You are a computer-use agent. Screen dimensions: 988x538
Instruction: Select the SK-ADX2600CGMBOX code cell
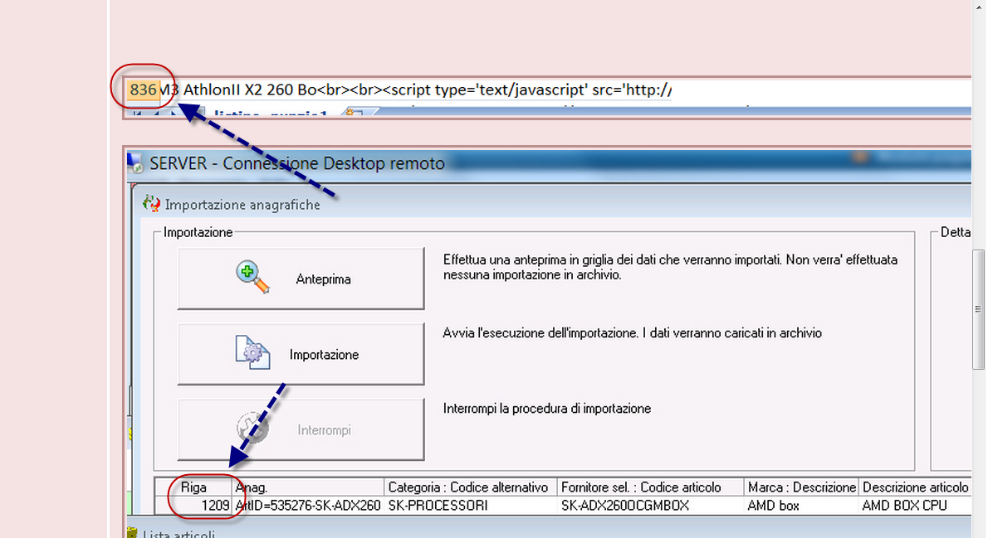point(649,506)
